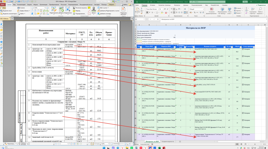Open font size dropdown in Excel
This screenshot has width=268, height=149.
click(163, 9)
